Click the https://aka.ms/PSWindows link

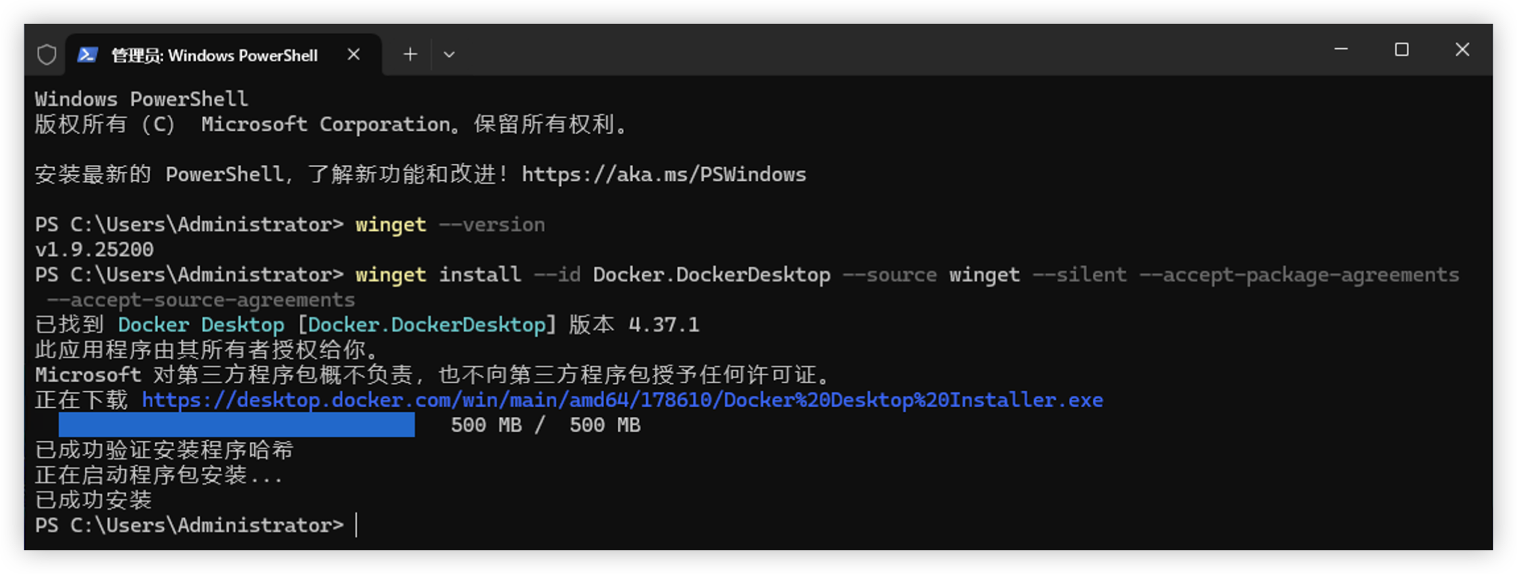click(664, 174)
